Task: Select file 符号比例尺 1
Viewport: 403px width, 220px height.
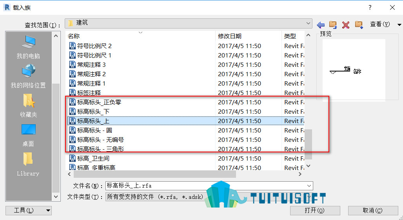Action: [x=94, y=55]
